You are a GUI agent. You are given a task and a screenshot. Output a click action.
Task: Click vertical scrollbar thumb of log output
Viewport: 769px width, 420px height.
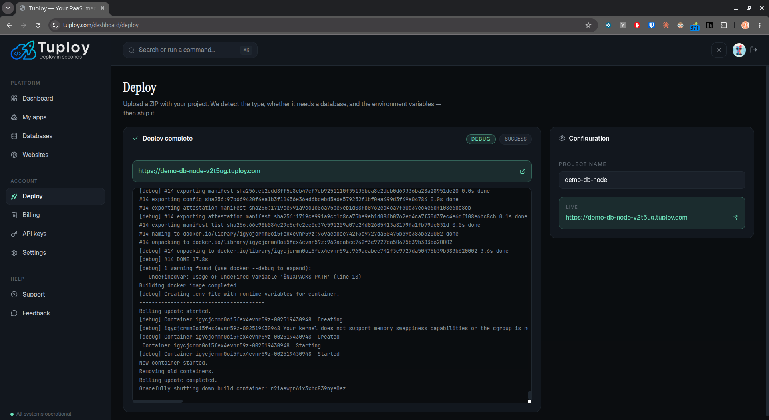(530, 395)
